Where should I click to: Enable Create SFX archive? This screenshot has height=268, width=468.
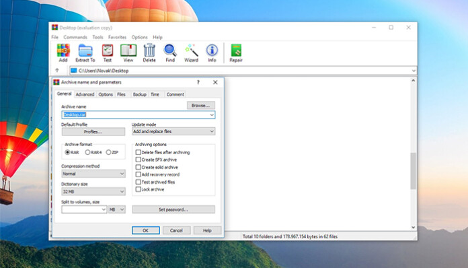[x=139, y=160]
